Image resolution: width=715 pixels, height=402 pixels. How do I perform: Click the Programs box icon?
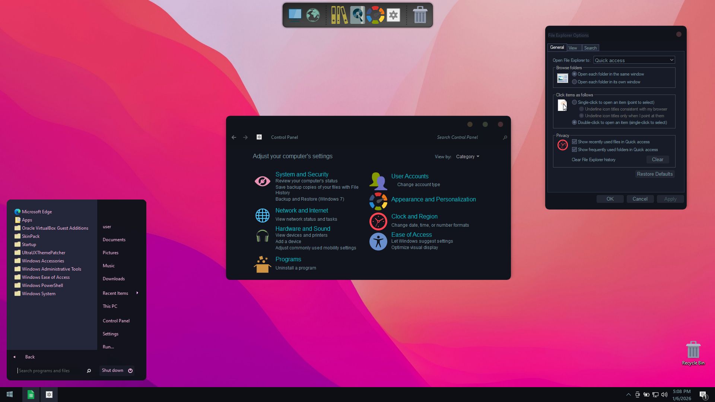tap(262, 264)
